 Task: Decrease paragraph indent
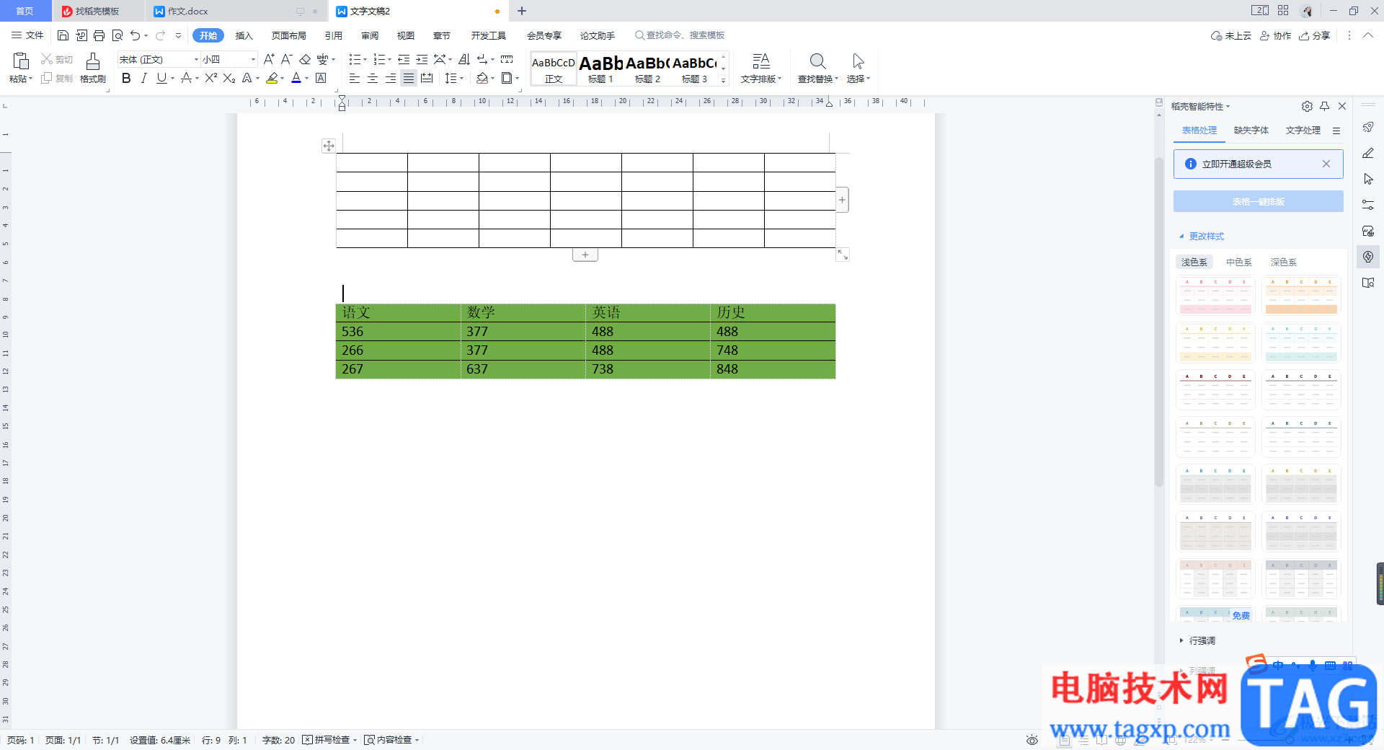click(x=404, y=59)
